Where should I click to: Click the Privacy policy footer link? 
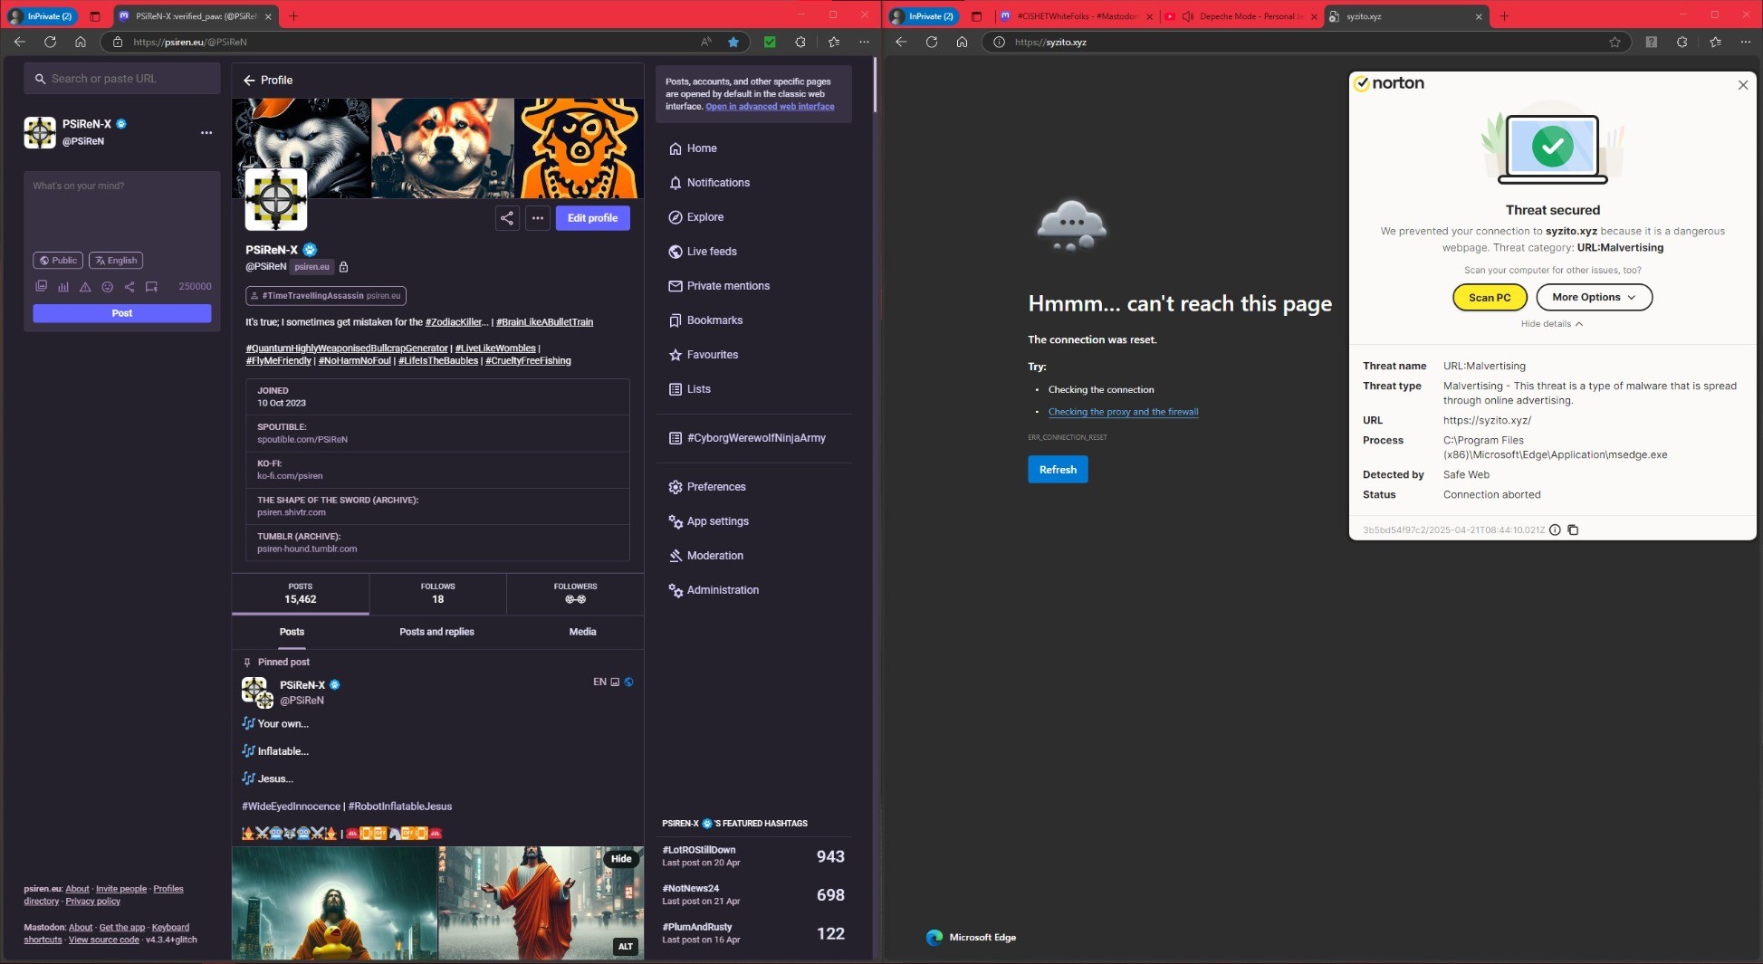point(92,902)
